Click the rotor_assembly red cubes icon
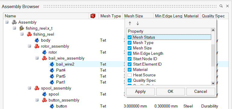 37,46
